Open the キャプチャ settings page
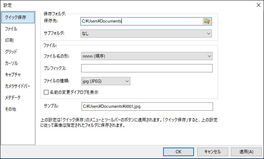 tap(13, 74)
